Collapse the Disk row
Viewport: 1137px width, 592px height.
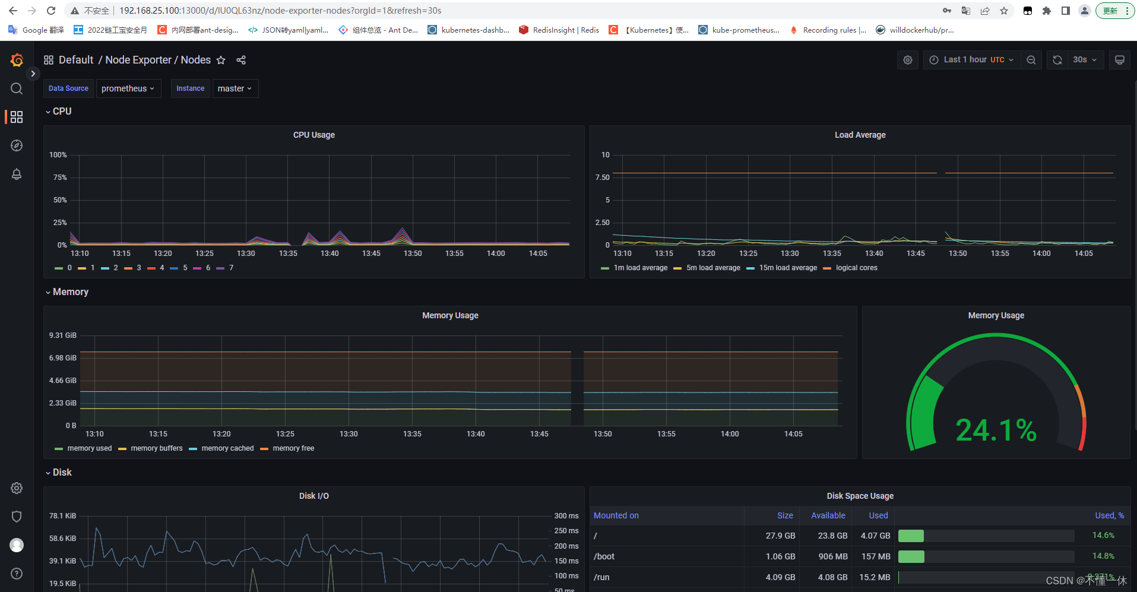[58, 472]
